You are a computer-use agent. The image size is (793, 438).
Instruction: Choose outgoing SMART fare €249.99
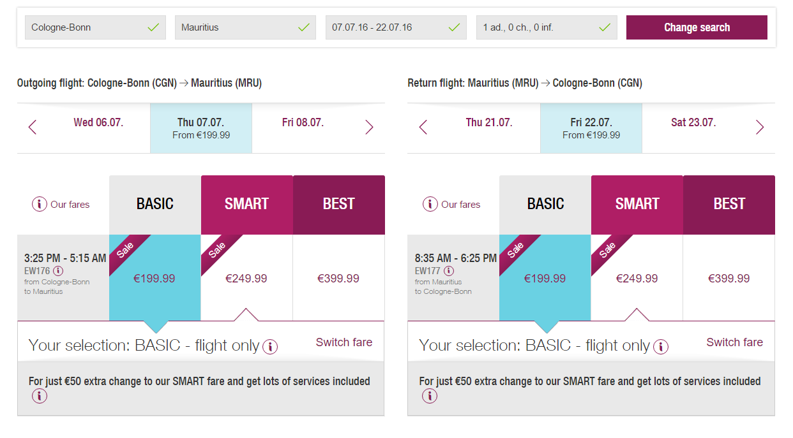(x=246, y=278)
